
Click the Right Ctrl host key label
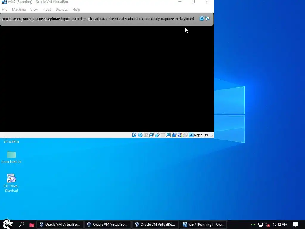coord(201,135)
